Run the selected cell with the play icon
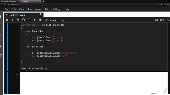 tap(35, 20)
